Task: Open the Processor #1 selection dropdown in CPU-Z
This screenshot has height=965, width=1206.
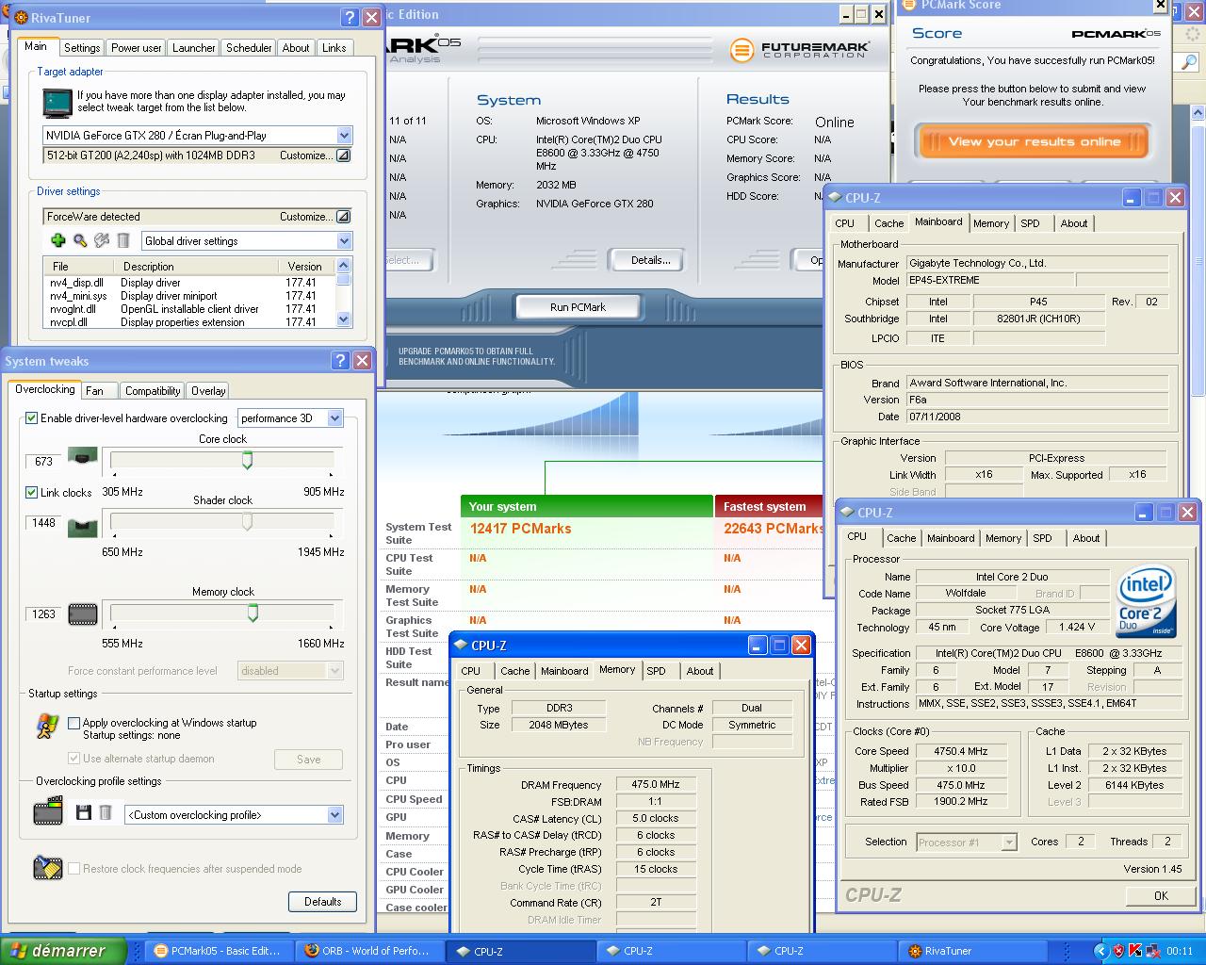Action: click(1009, 842)
